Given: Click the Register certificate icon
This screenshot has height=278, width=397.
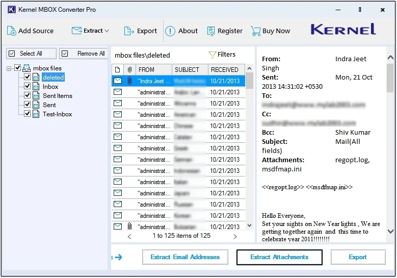Looking at the screenshot, I should 211,31.
